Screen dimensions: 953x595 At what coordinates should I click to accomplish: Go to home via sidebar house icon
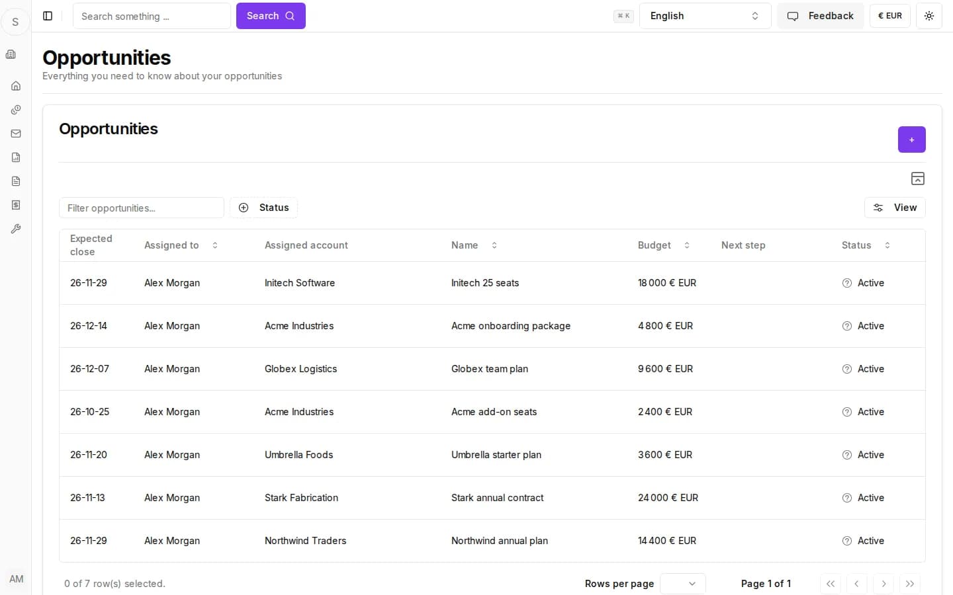[16, 86]
